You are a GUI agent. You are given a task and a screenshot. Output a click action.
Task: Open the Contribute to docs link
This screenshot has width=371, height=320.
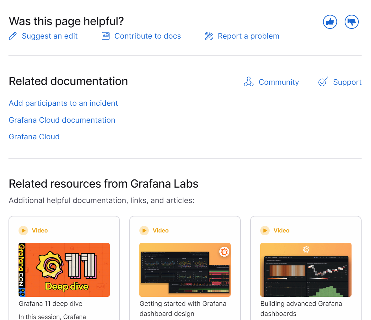tap(148, 36)
